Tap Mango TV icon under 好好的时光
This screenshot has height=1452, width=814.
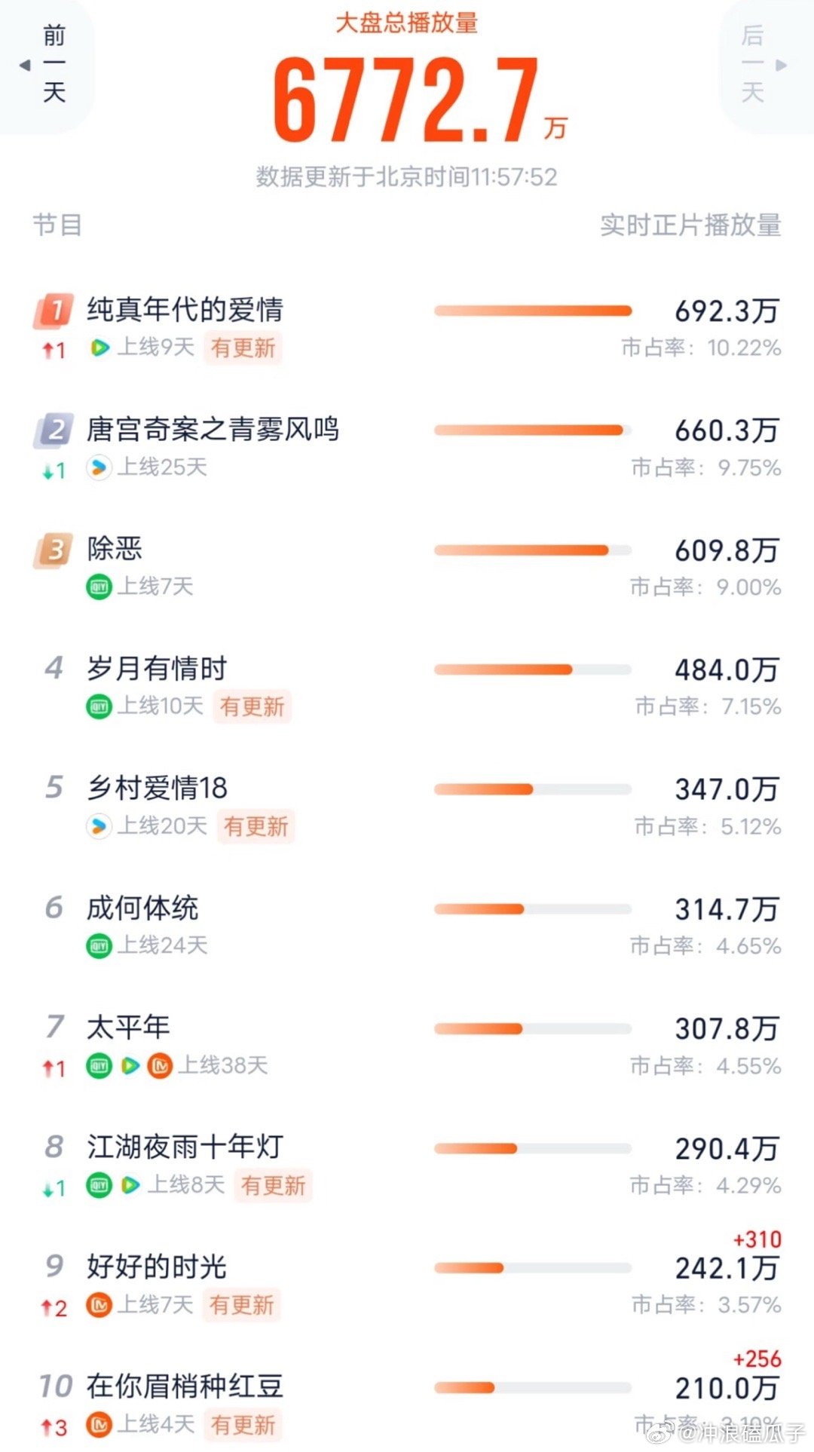click(x=99, y=1305)
